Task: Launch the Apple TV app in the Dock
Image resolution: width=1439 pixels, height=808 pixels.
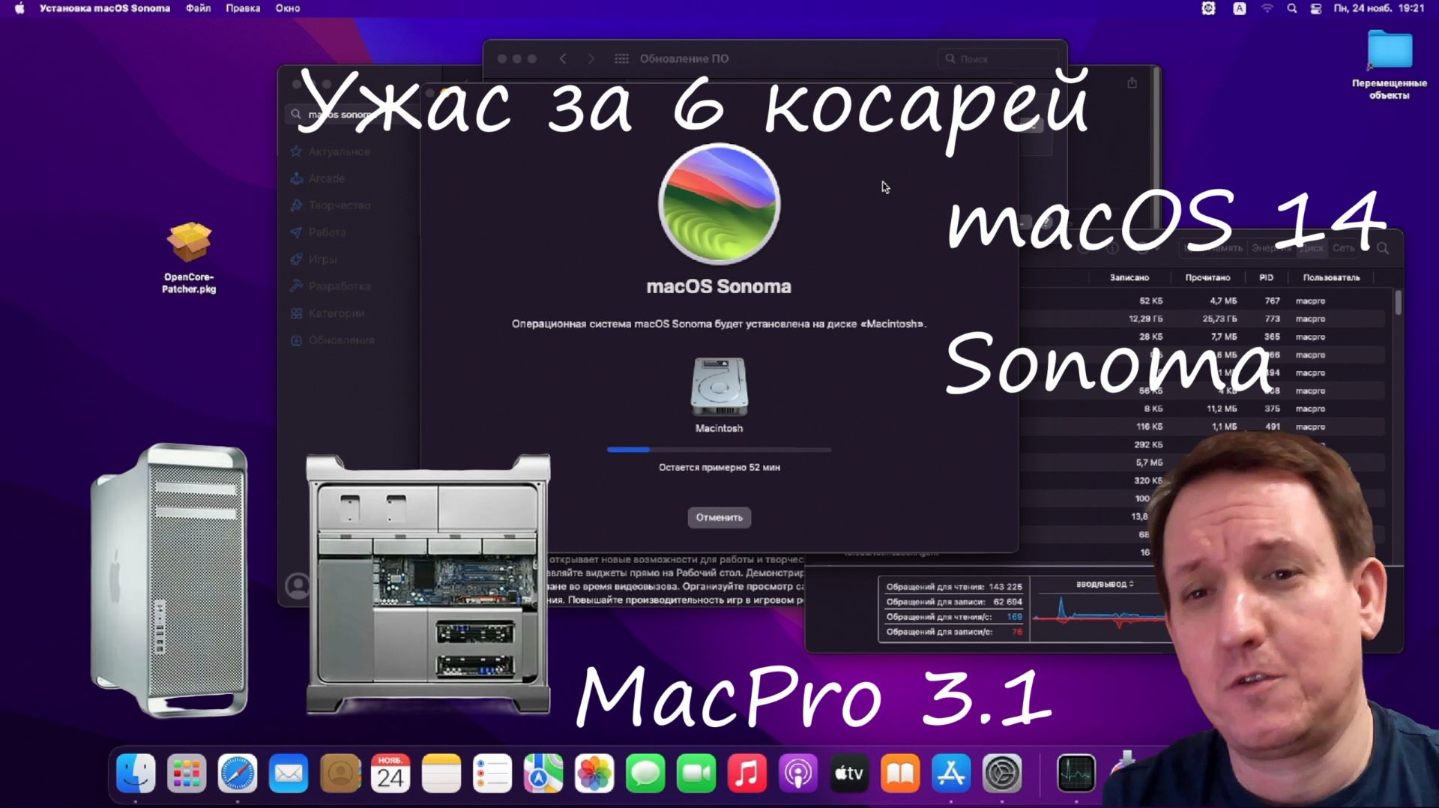Action: 849,774
